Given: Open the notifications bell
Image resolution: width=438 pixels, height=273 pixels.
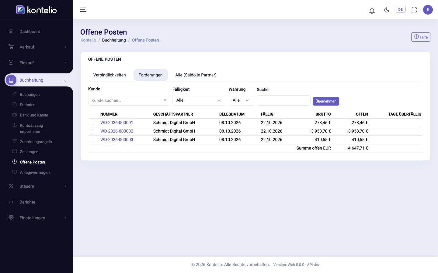Looking at the screenshot, I should click(x=372, y=11).
